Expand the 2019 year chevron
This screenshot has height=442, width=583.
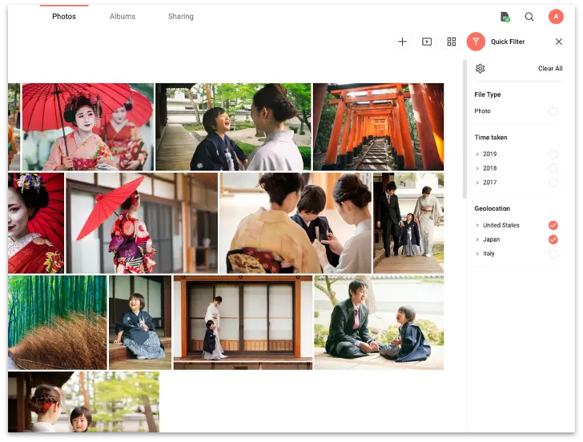(x=477, y=155)
